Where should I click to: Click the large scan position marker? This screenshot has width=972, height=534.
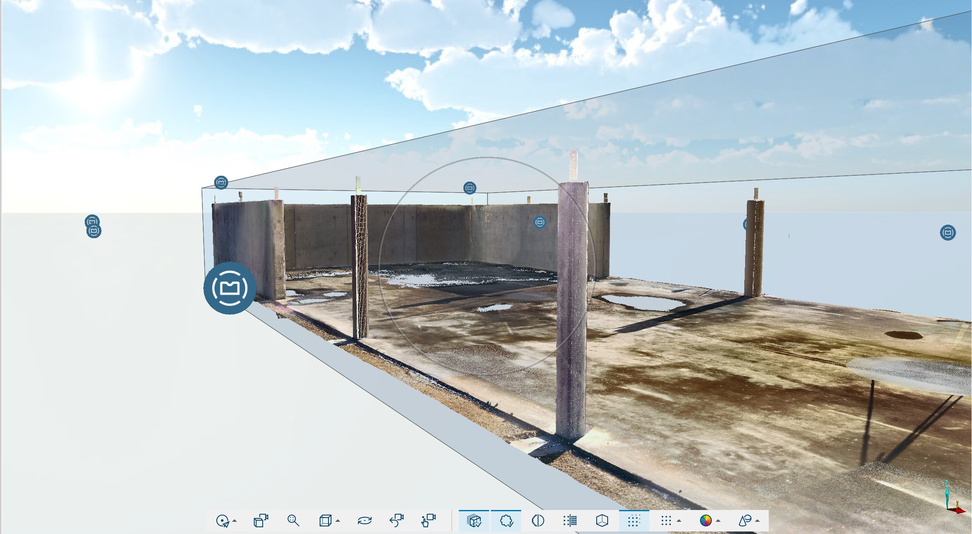[x=229, y=288]
